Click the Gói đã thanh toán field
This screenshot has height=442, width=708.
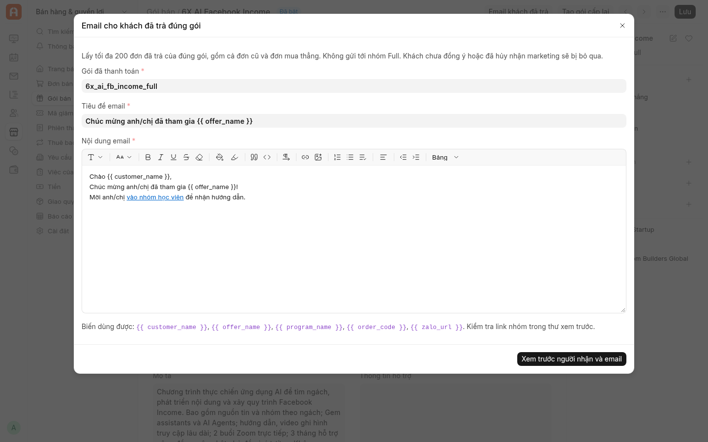click(x=354, y=86)
